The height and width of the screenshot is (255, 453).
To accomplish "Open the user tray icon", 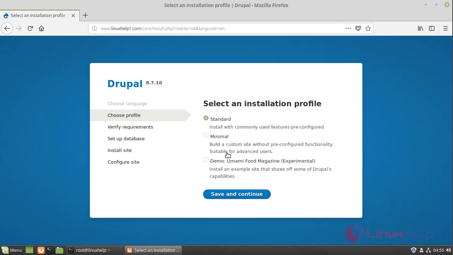I will point(421,250).
